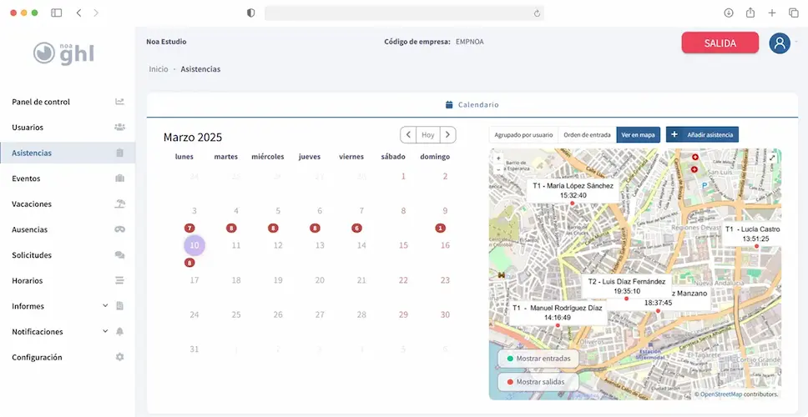Click the Notificaciones bell icon

(x=119, y=332)
